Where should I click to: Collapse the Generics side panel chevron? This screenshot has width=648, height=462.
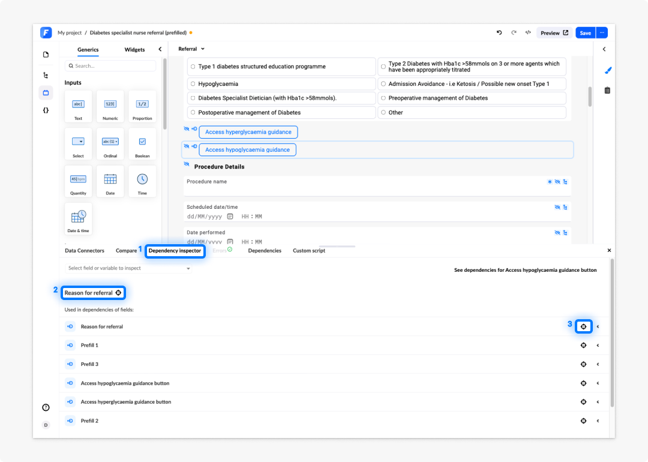pyautogui.click(x=160, y=49)
